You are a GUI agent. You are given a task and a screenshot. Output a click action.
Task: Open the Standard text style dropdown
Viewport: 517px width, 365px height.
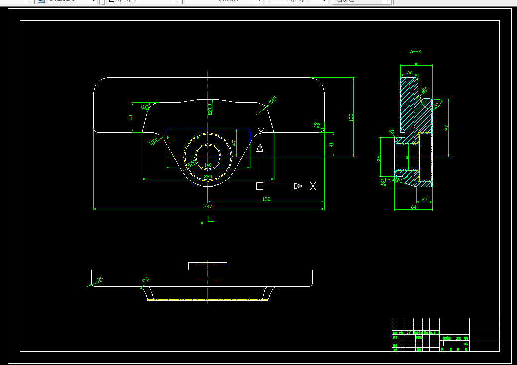click(72, 1)
